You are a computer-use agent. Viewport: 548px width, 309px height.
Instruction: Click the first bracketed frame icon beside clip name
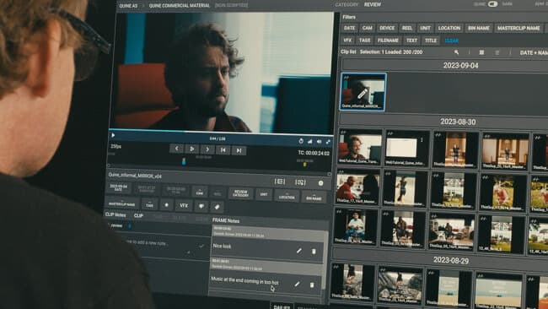point(280,182)
